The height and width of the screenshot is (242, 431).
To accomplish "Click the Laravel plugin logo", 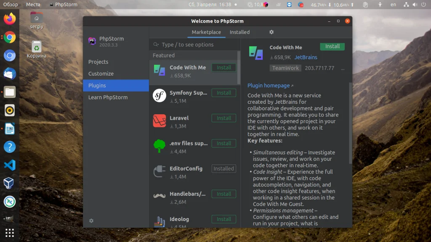I will (159, 121).
